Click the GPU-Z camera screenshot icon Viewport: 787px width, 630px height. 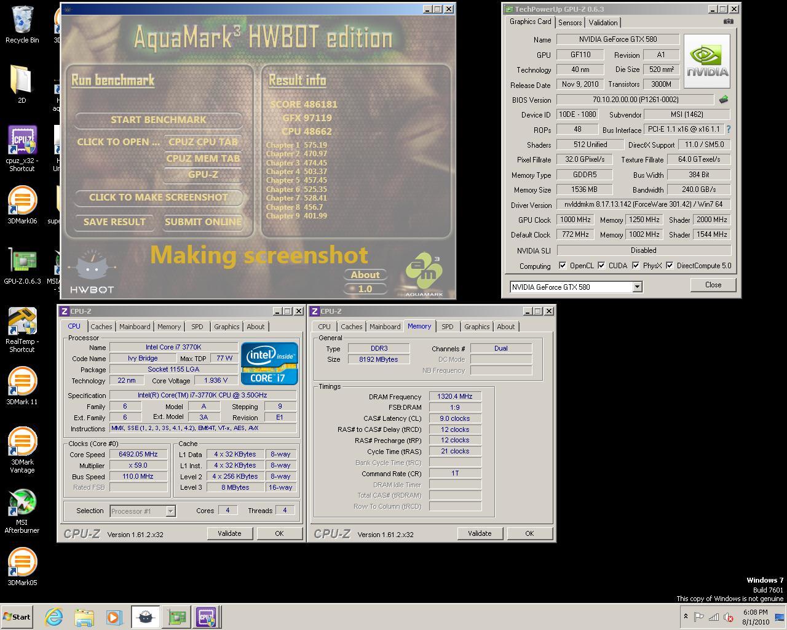point(728,21)
